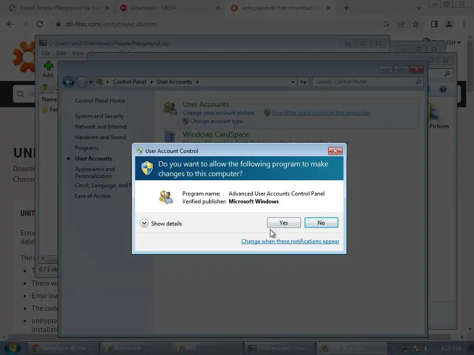Screen dimensions: 474x355
Task: Open Programs category
Action: click(87, 148)
